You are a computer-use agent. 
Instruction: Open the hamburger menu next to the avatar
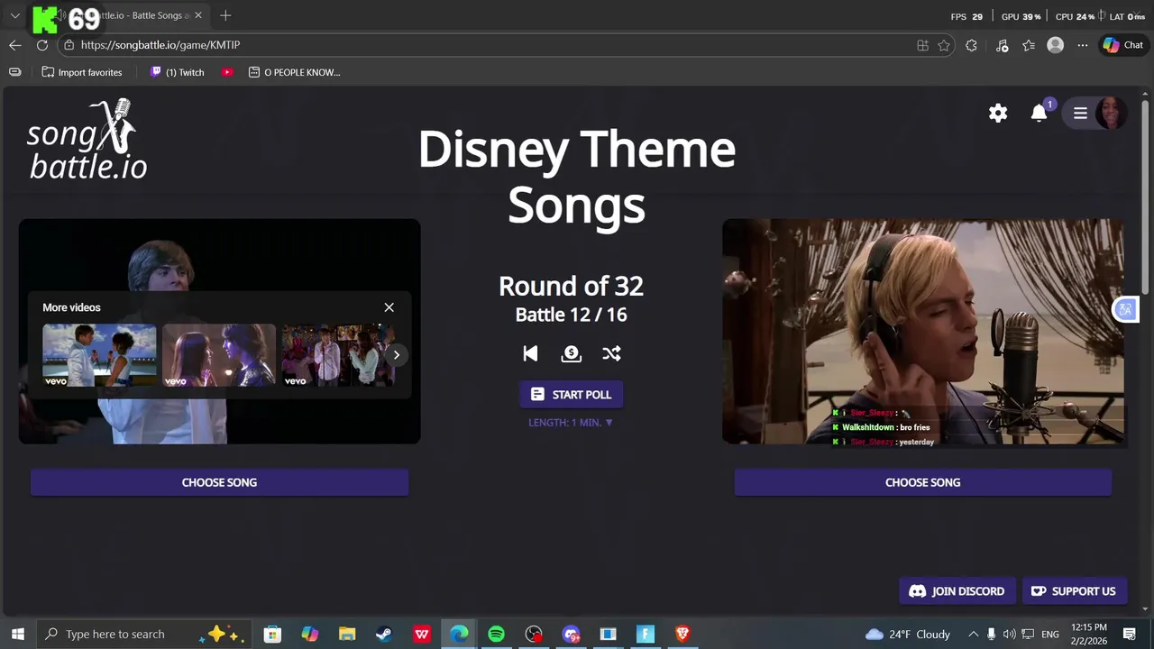[x=1080, y=113]
